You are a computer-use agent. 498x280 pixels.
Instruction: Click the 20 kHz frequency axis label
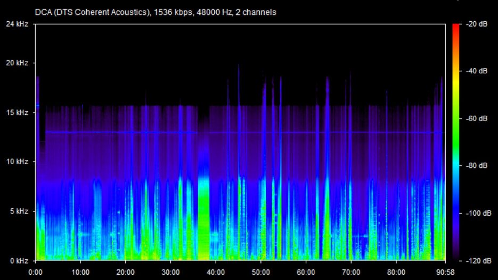click(x=17, y=63)
